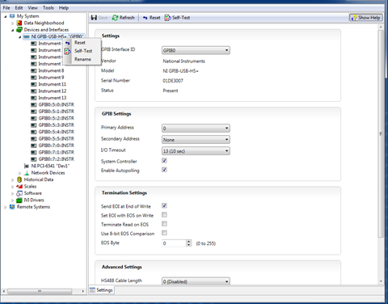The width and height of the screenshot is (388, 304).
Task: Click Self-Test icon in context menu
Action: [x=67, y=51]
